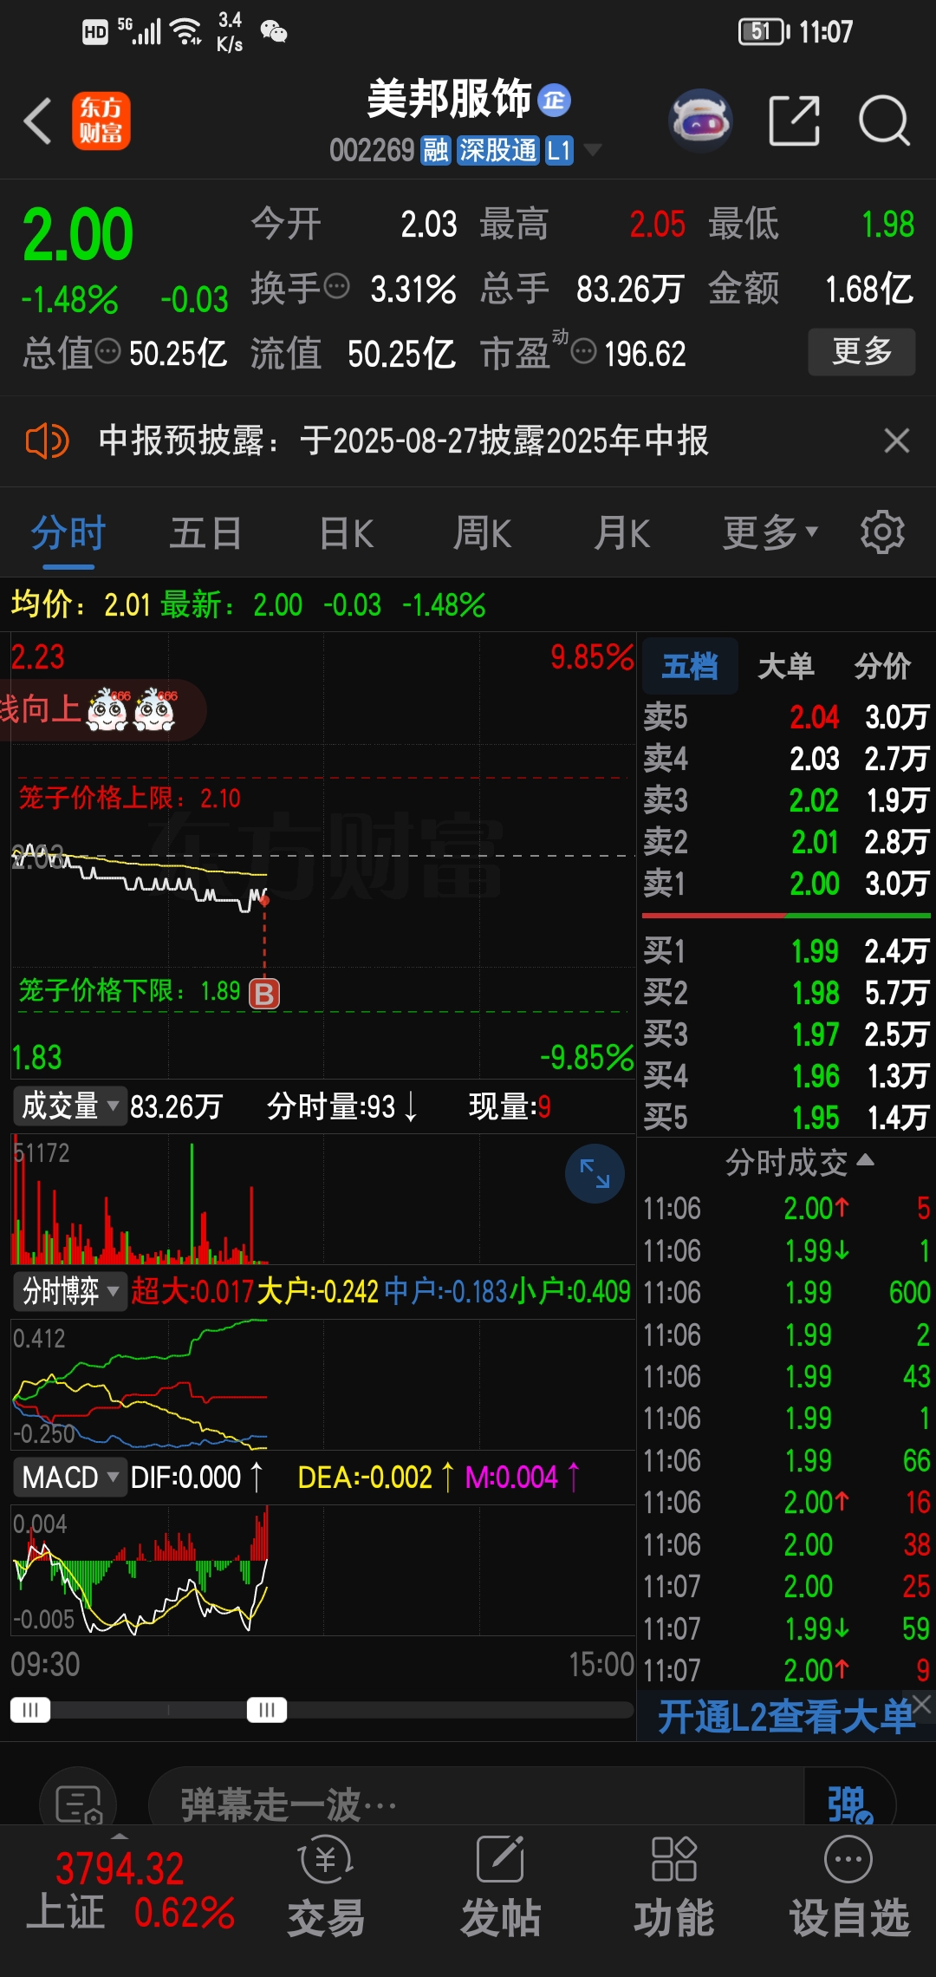This screenshot has width=936, height=1977.
Task: Tap the 买1 row at 1.99
Action: pyautogui.click(x=786, y=951)
